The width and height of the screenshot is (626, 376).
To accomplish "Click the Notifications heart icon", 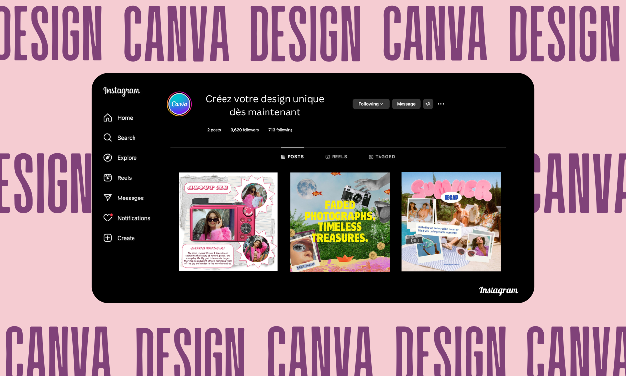I will point(108,218).
